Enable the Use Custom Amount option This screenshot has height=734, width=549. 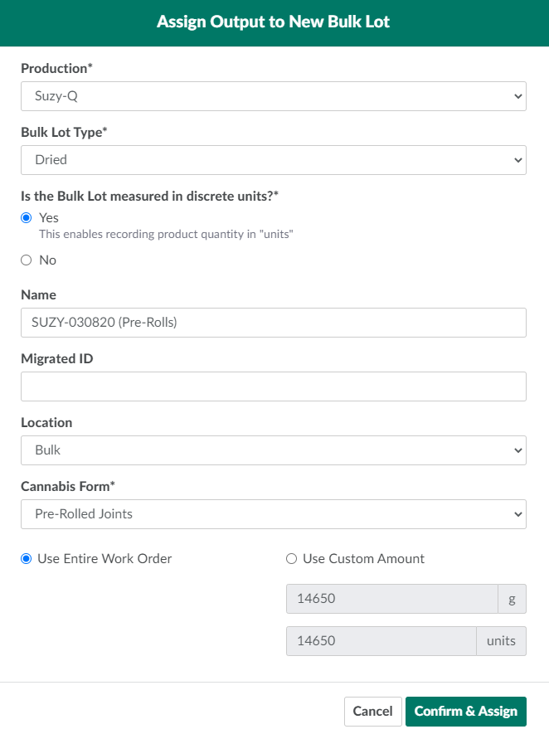(x=291, y=559)
